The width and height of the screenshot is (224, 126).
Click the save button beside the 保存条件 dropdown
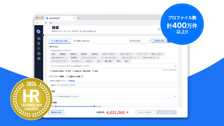tap(159, 41)
